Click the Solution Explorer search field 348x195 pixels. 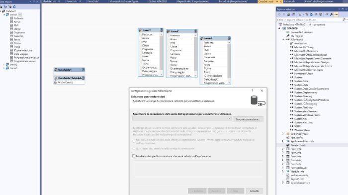click(309, 20)
